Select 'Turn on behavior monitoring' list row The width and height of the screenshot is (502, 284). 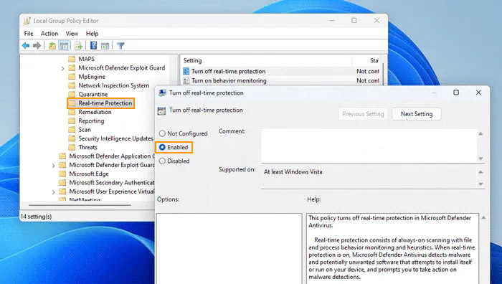pos(281,81)
